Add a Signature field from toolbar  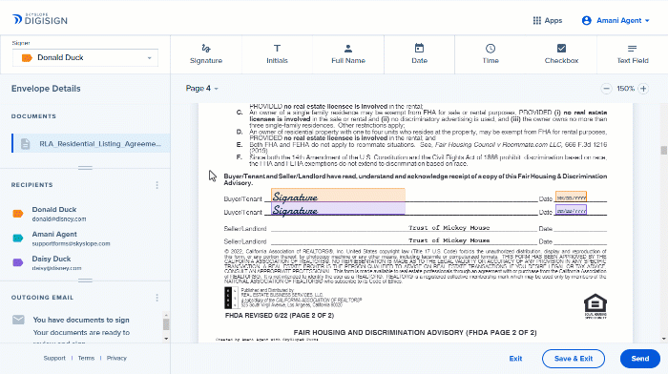[x=206, y=54]
